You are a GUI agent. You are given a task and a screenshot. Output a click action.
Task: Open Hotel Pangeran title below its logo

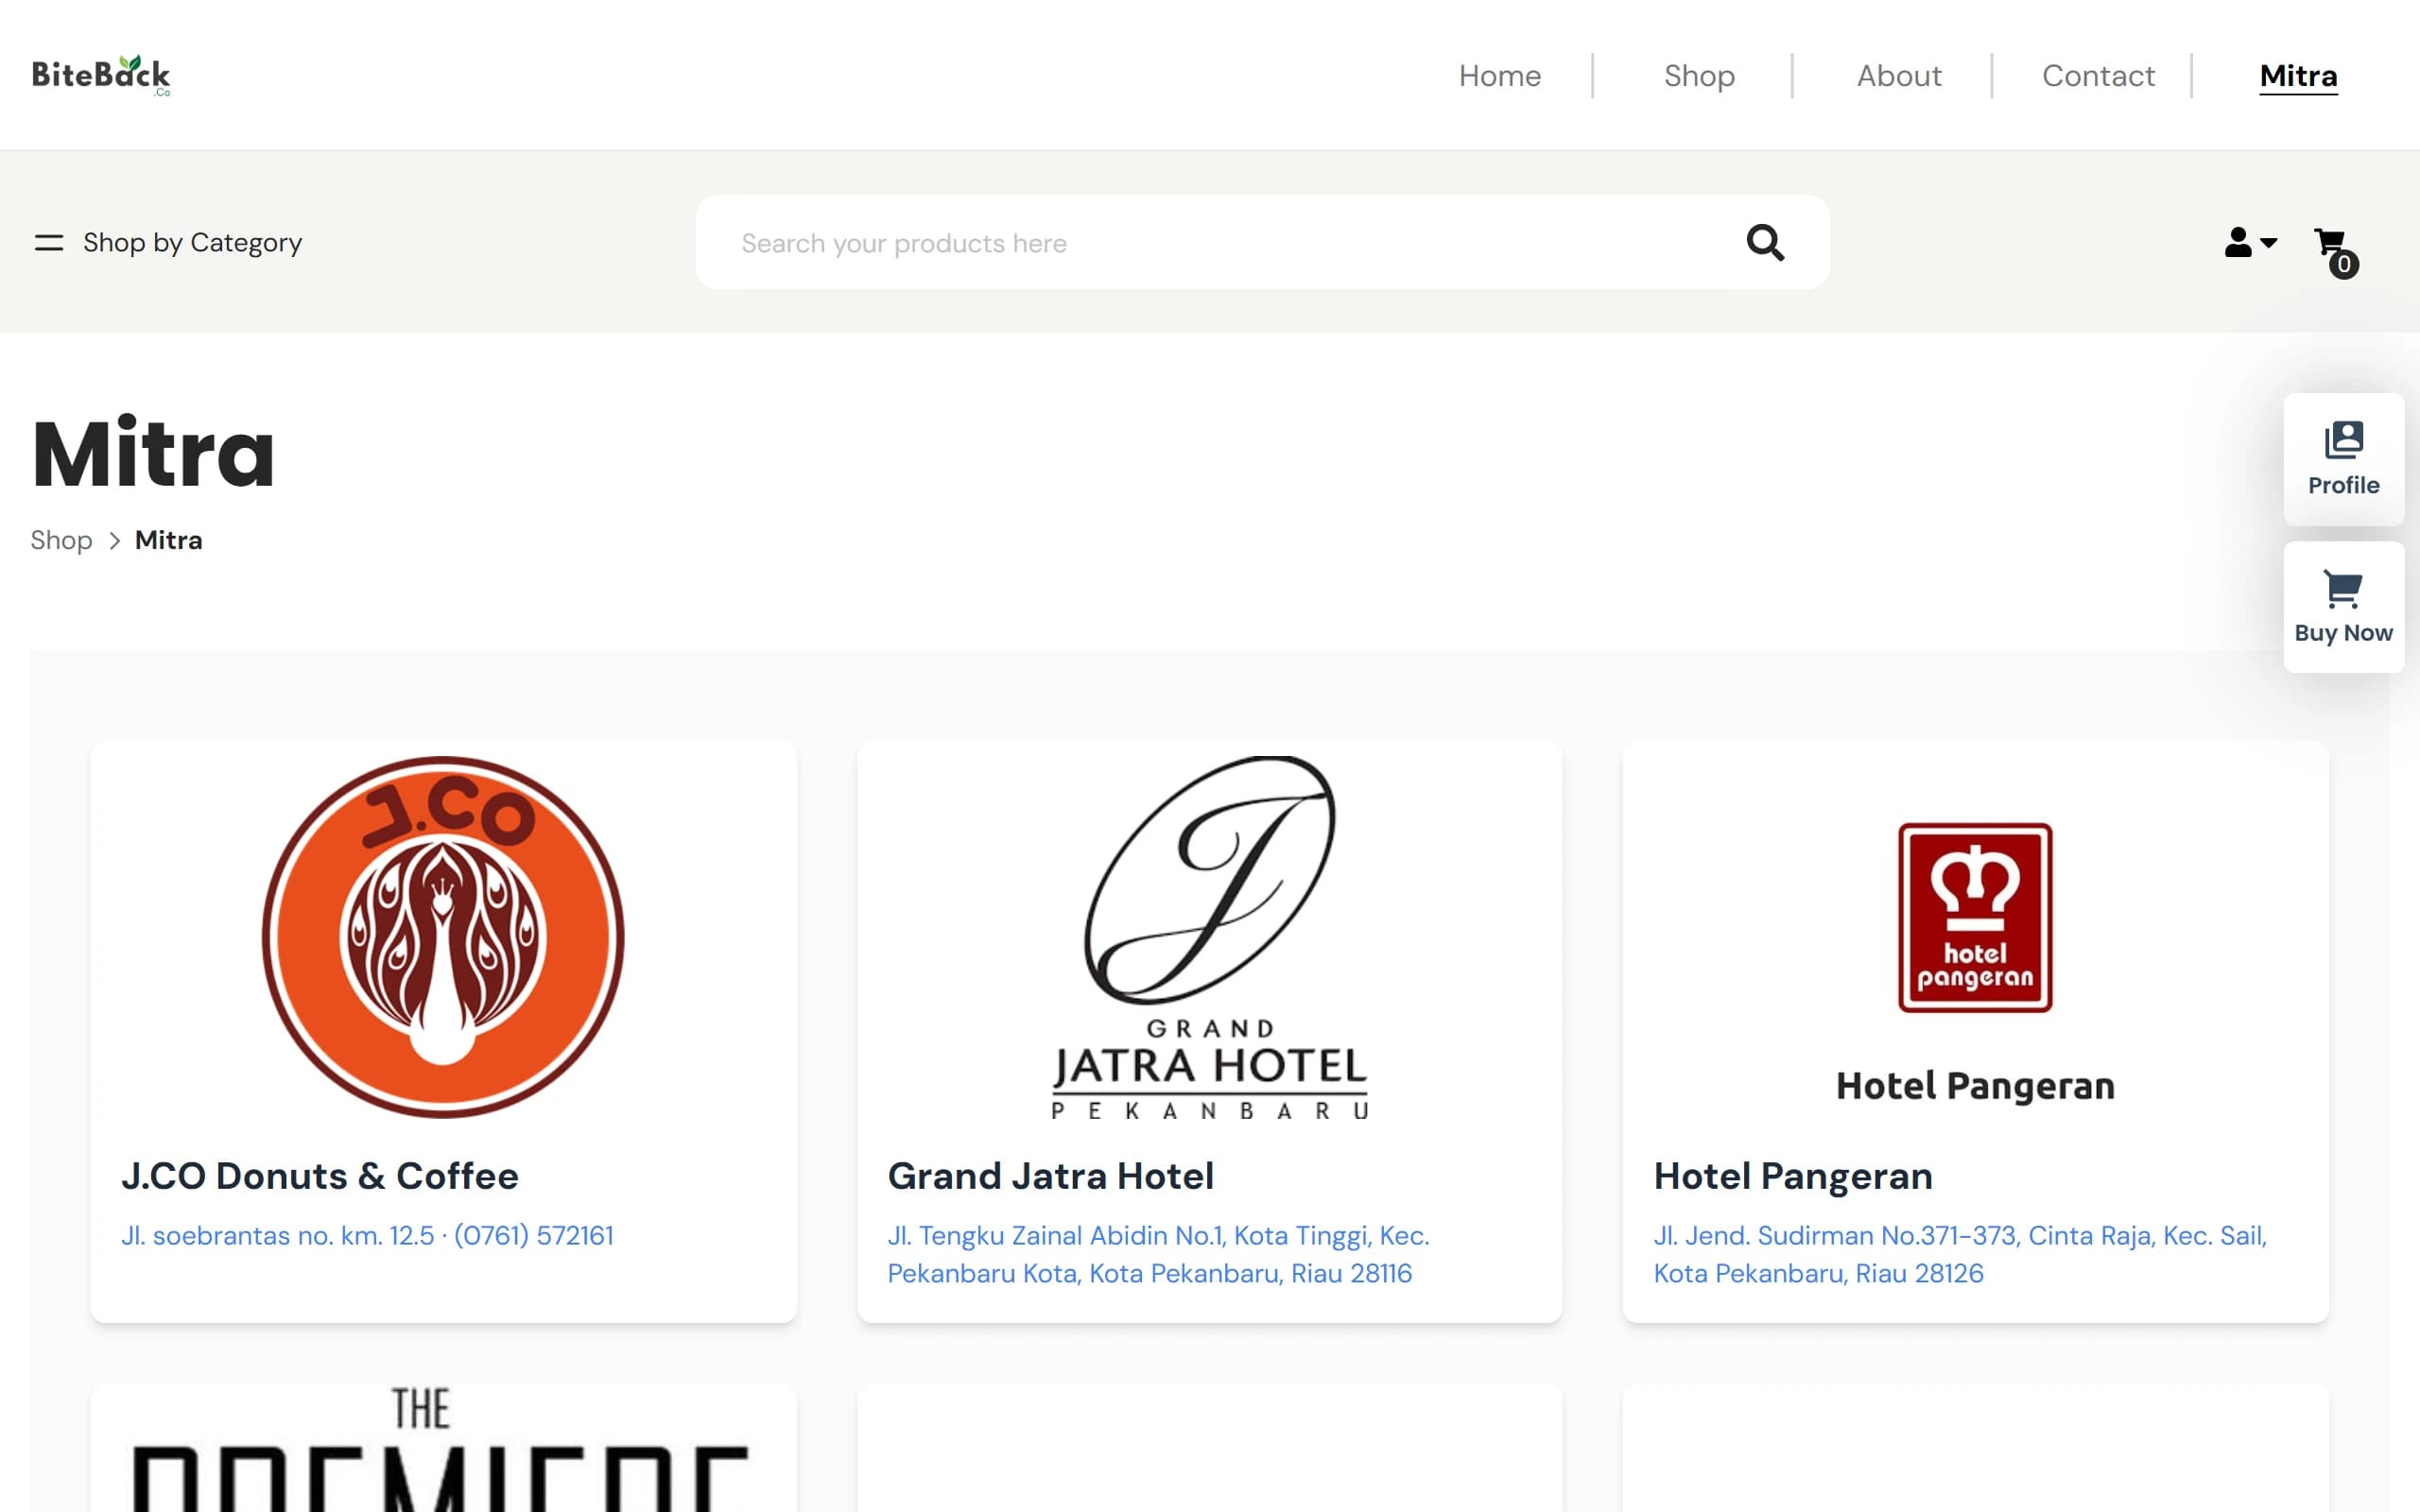click(1792, 1176)
